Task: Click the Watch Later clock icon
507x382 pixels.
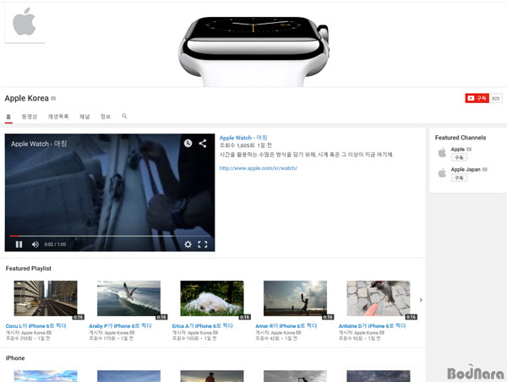Action: [188, 144]
